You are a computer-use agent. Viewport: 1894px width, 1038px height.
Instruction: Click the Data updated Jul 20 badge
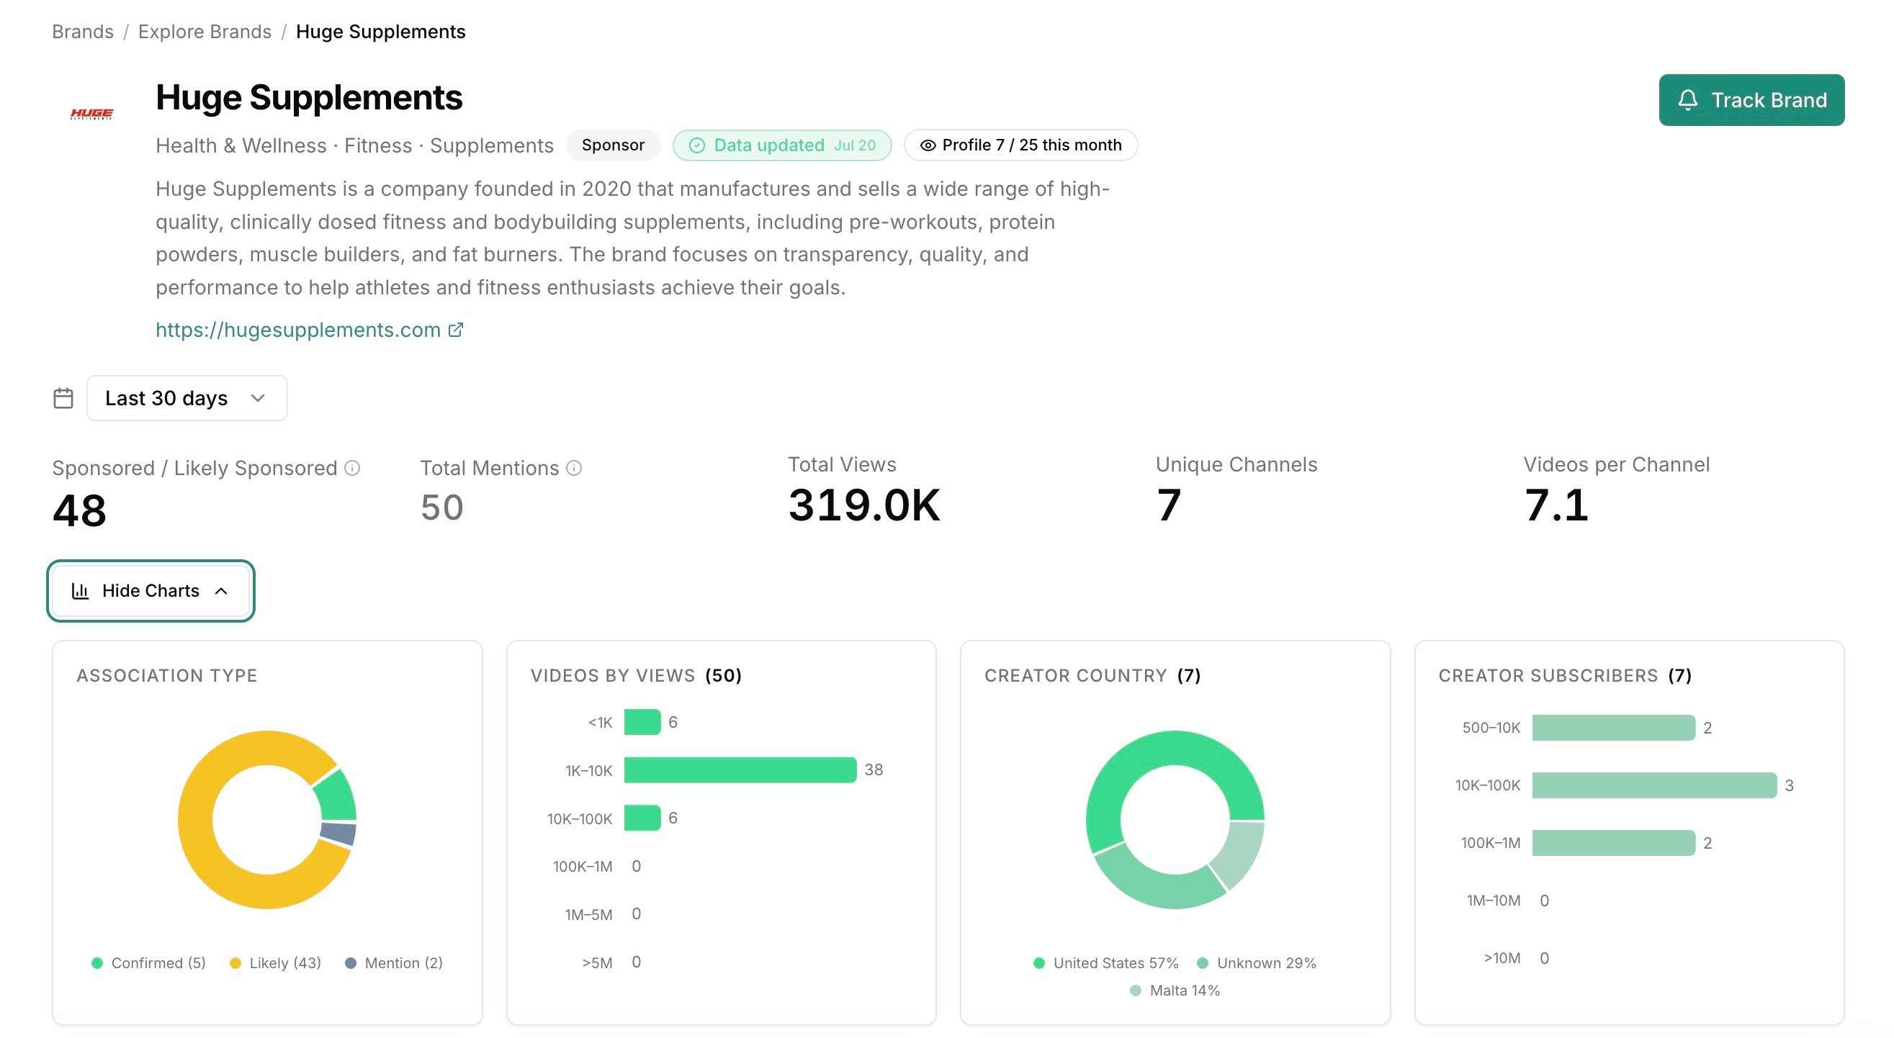pos(782,145)
